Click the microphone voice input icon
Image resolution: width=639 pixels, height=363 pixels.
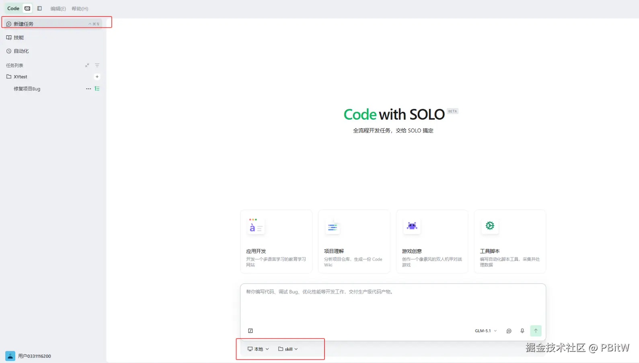pyautogui.click(x=522, y=331)
